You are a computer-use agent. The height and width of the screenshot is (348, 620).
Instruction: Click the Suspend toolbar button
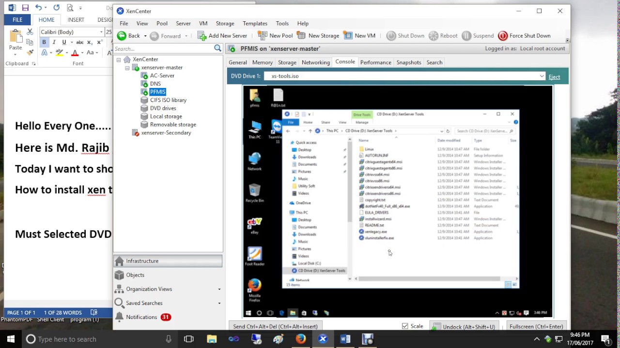coord(478,36)
